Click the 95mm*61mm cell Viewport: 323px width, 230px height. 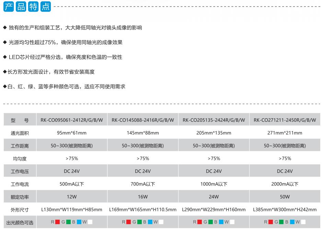[x=72, y=133]
